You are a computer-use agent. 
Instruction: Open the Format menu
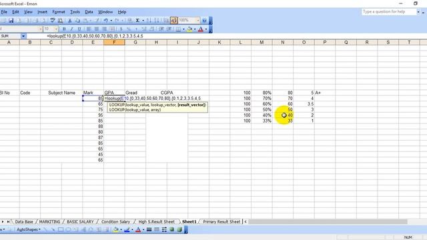(x=59, y=12)
